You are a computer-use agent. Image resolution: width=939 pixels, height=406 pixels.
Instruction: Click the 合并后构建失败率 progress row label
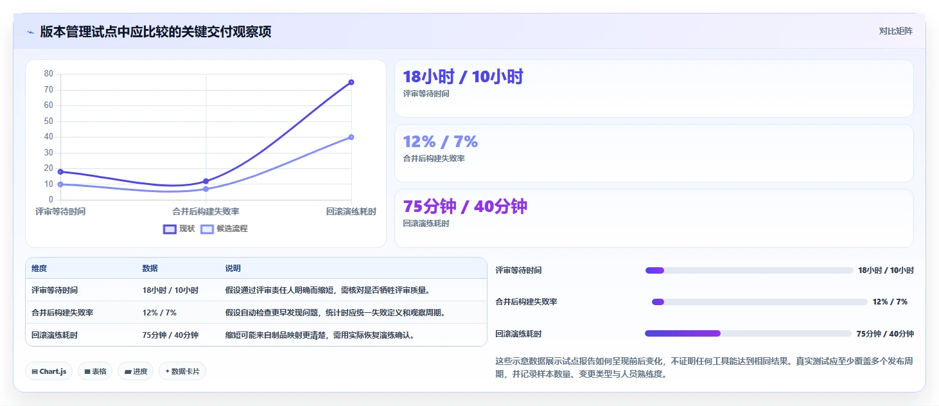[x=526, y=302]
